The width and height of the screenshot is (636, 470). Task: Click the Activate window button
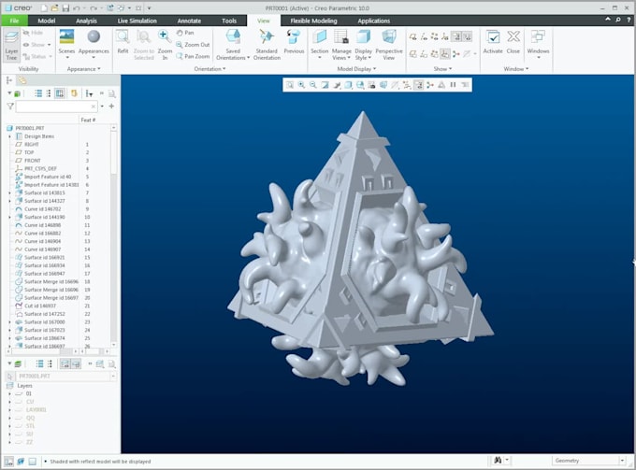493,42
